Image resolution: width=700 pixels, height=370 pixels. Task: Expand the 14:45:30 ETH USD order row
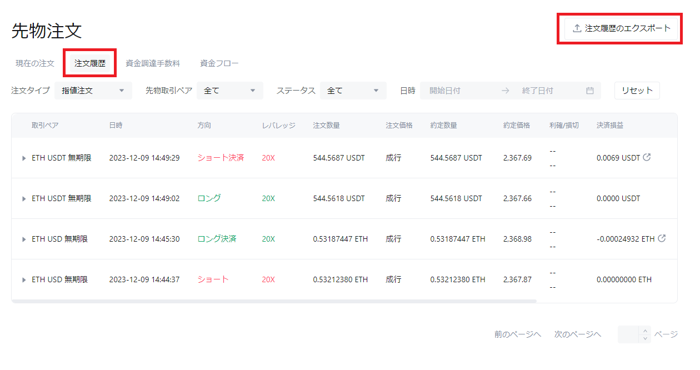24,239
